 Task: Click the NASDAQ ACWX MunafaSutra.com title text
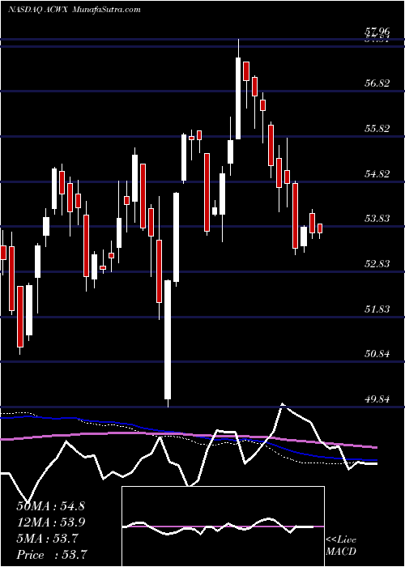[x=74, y=10]
